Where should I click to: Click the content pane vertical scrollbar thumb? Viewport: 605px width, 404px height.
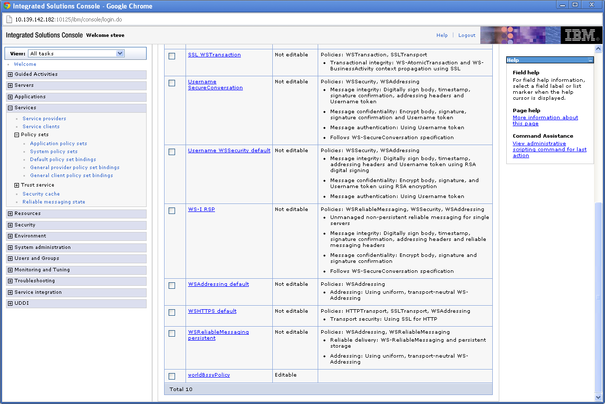coord(599,297)
